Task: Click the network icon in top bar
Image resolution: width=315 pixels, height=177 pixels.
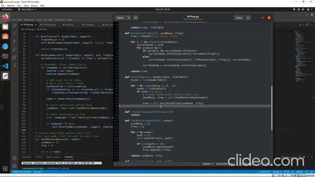Action: tap(299, 9)
